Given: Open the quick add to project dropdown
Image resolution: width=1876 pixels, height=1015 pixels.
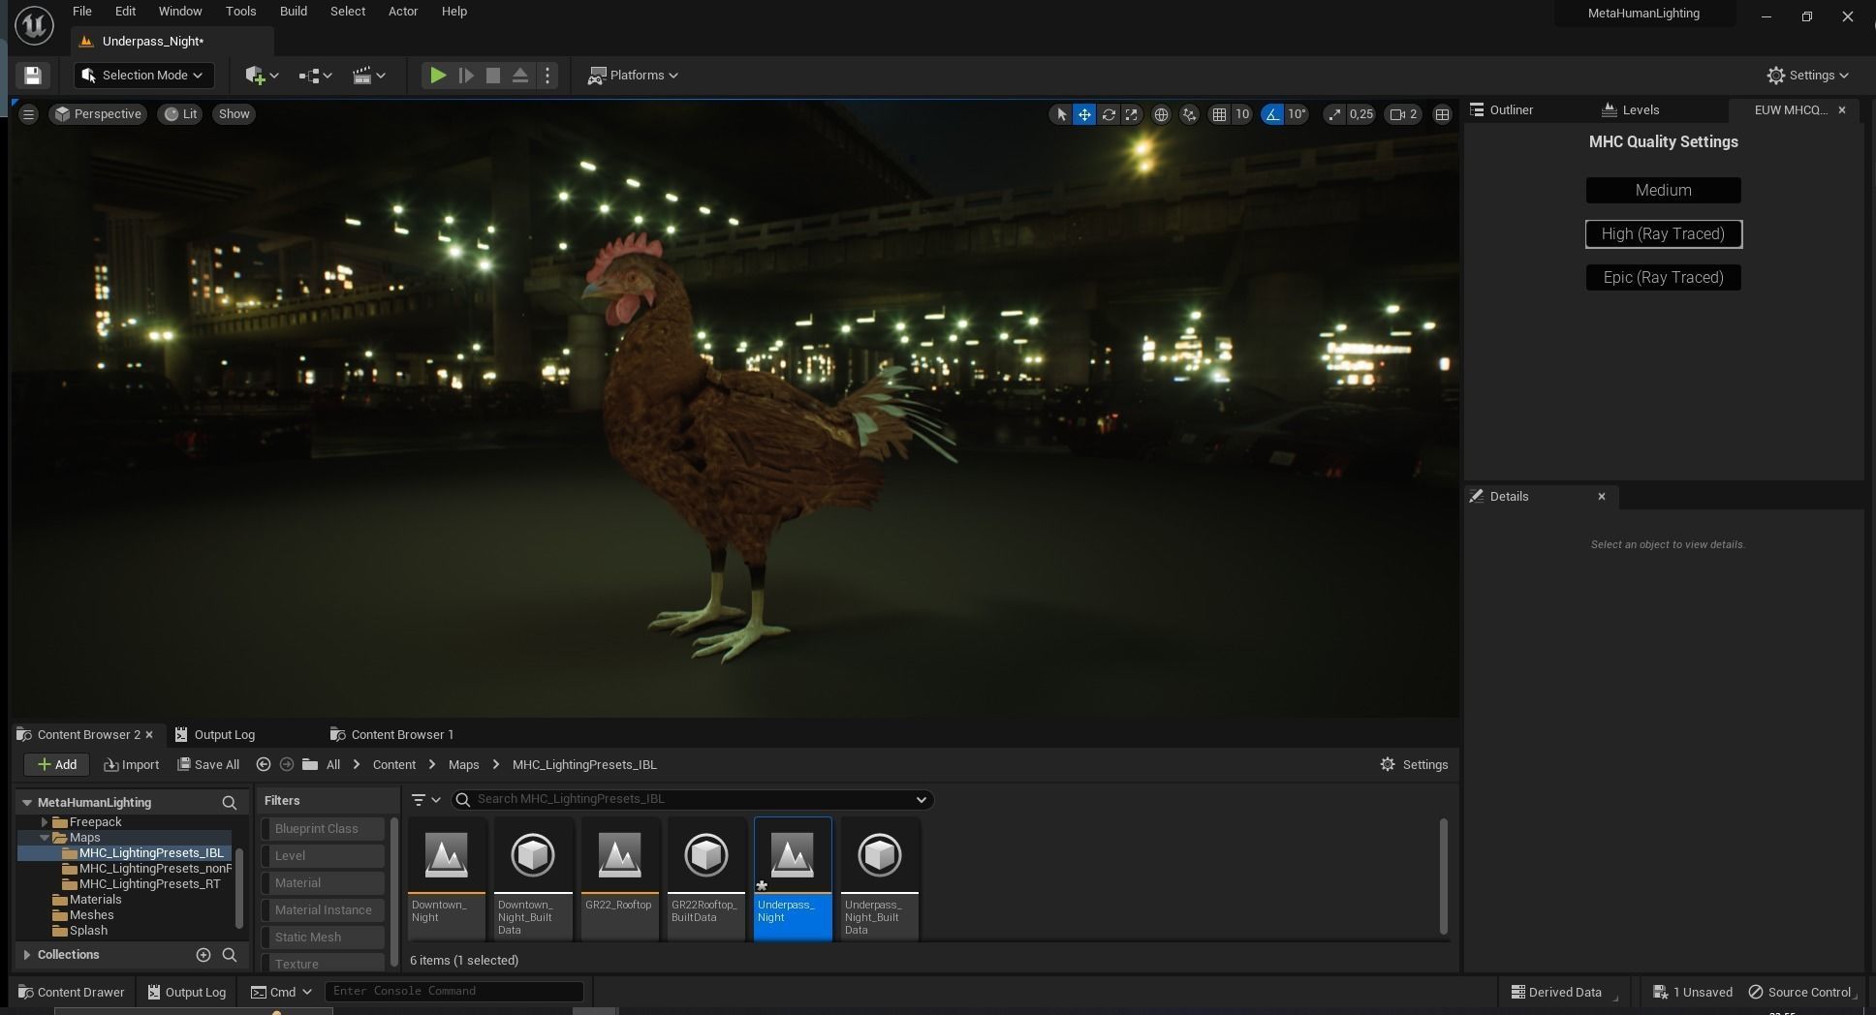Looking at the screenshot, I should pos(262,76).
